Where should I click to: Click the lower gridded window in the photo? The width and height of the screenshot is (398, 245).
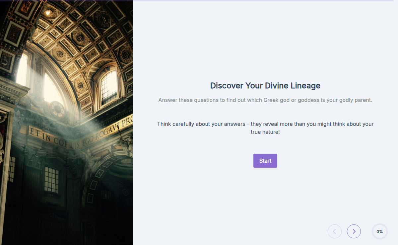tap(51, 180)
